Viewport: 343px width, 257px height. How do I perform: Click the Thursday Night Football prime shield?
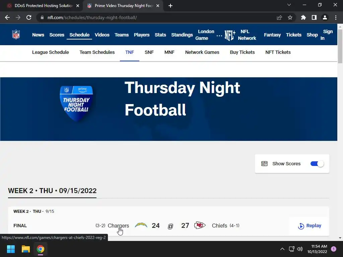pyautogui.click(x=76, y=103)
